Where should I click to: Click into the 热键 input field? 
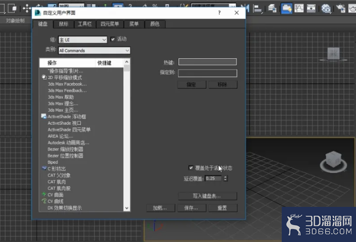pos(207,62)
